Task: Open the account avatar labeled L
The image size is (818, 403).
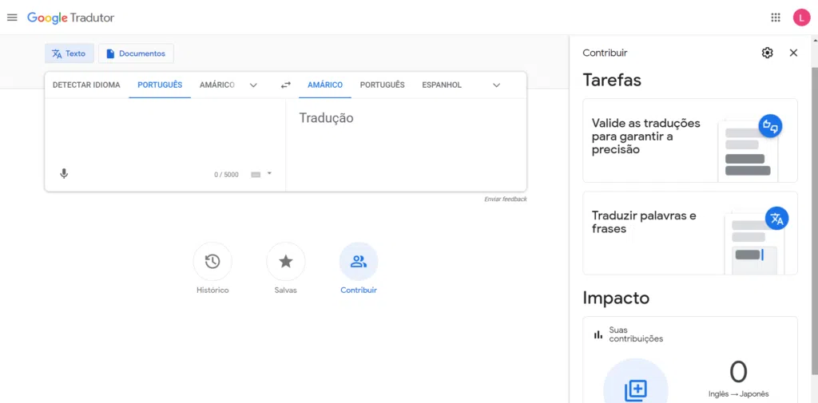Action: [x=801, y=18]
